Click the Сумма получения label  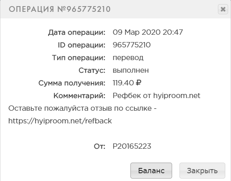pos(72,83)
